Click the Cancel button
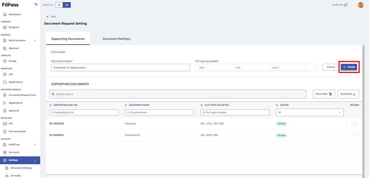The height and width of the screenshot is (178, 369). click(x=331, y=67)
